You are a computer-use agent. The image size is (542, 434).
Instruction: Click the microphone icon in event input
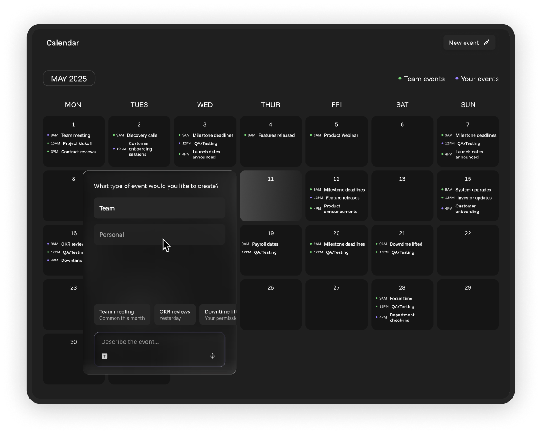tap(213, 356)
